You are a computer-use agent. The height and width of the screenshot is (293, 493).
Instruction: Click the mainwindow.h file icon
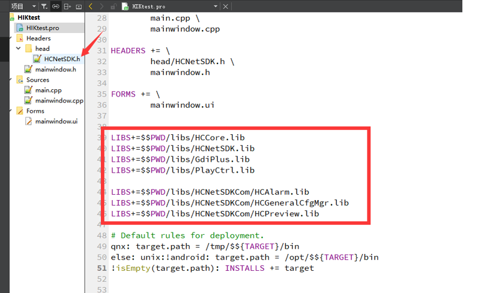tap(28, 69)
